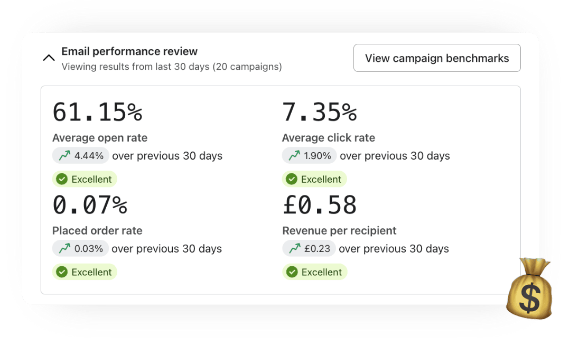Collapse the Email performance review section
The height and width of the screenshot is (345, 569).
pos(49,58)
